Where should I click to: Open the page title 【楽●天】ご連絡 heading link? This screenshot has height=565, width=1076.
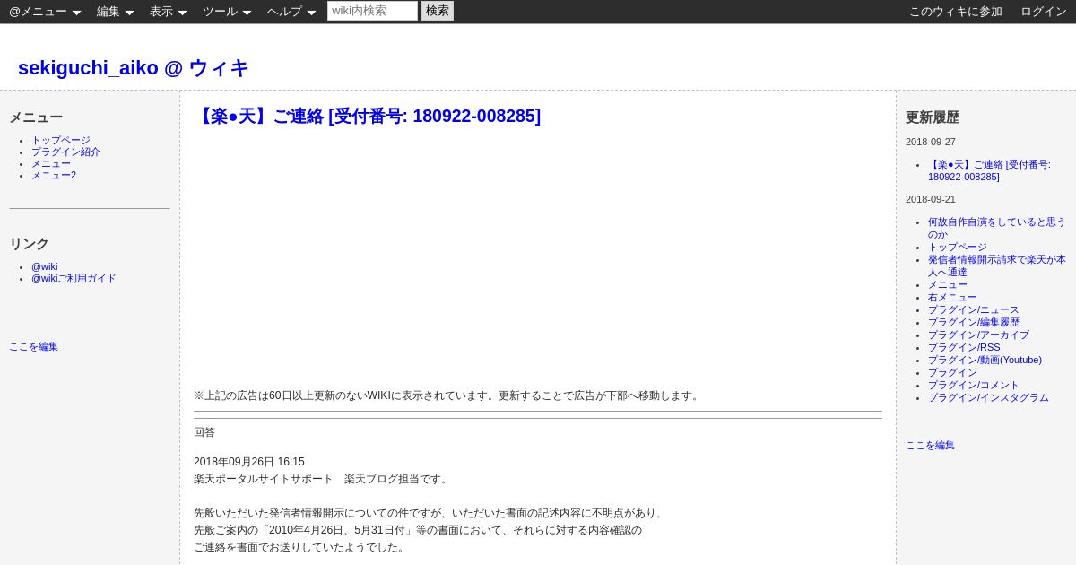[x=367, y=116]
